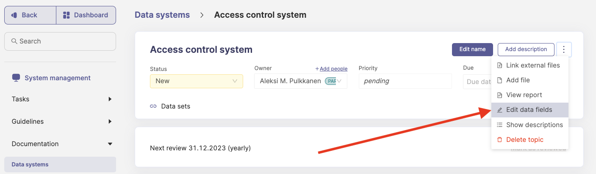
Task: Click the link icon beside Data sets
Action: click(x=153, y=106)
